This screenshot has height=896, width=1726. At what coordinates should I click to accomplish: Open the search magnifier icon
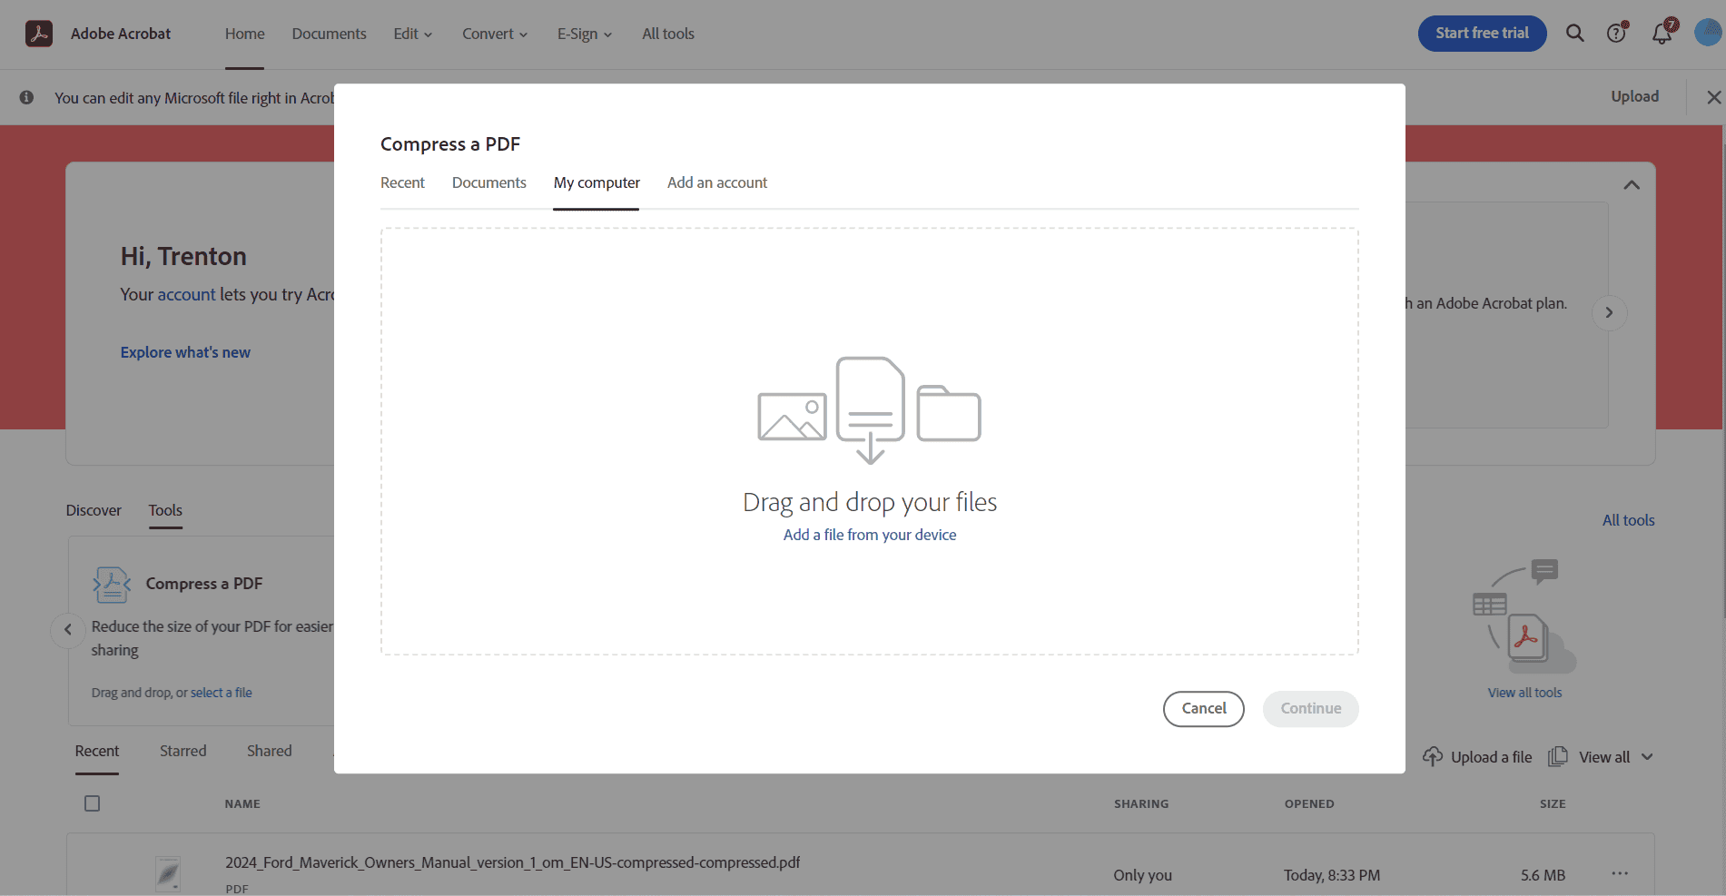click(x=1575, y=34)
